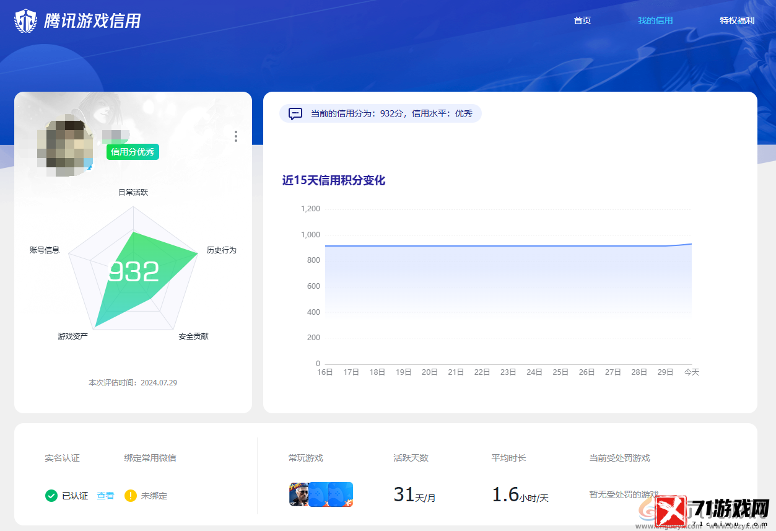Click the 本次评估时间: 2024.07.29 text

tap(133, 383)
